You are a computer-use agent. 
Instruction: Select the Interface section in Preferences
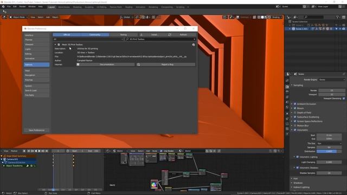36,35
